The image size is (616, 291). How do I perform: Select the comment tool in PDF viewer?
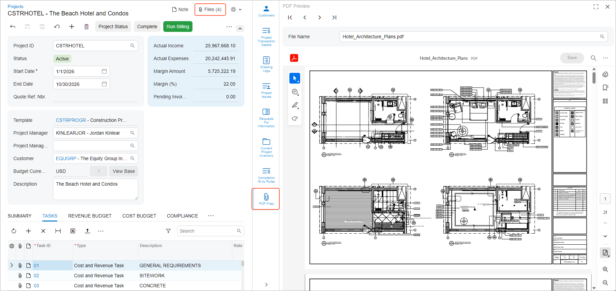point(295,92)
